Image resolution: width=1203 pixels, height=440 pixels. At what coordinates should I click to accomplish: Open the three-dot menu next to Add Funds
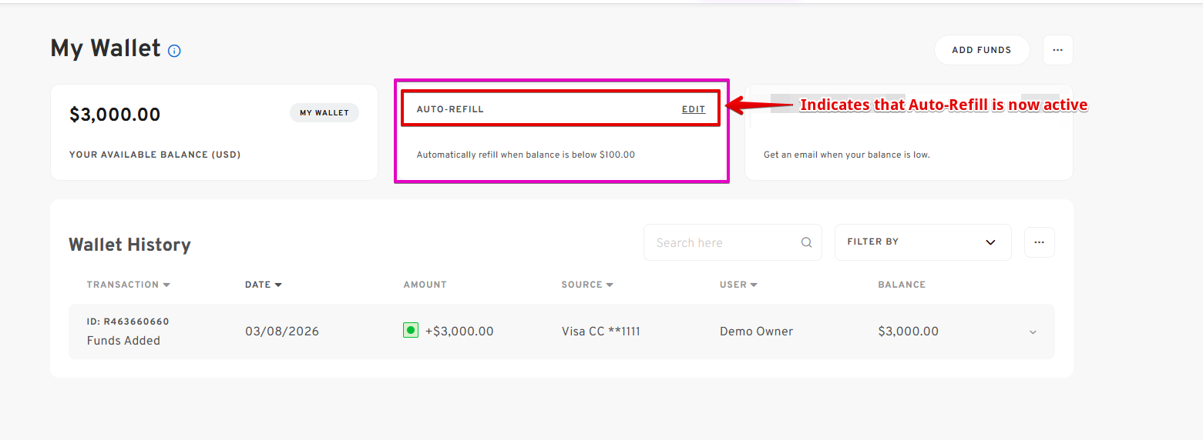(x=1057, y=50)
